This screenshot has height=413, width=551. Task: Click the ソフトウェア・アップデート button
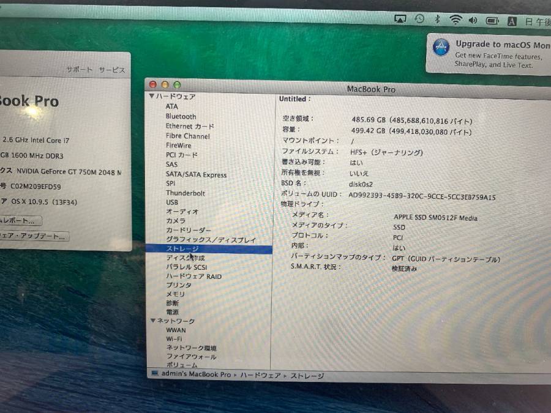click(x=33, y=236)
